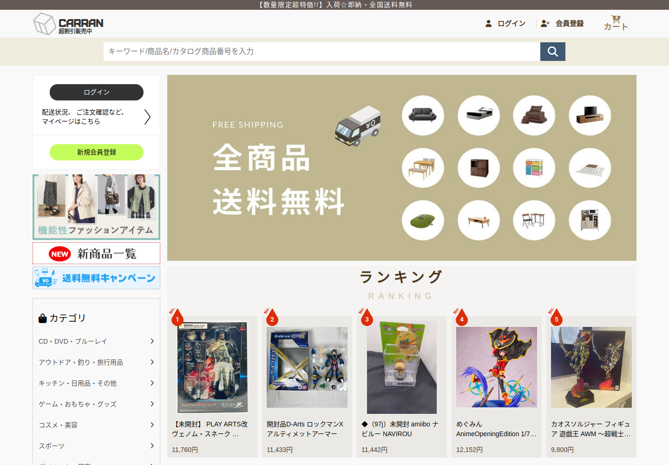The height and width of the screenshot is (465, 669).
Task: Pick the dining table set circle icon
Action: point(423,168)
